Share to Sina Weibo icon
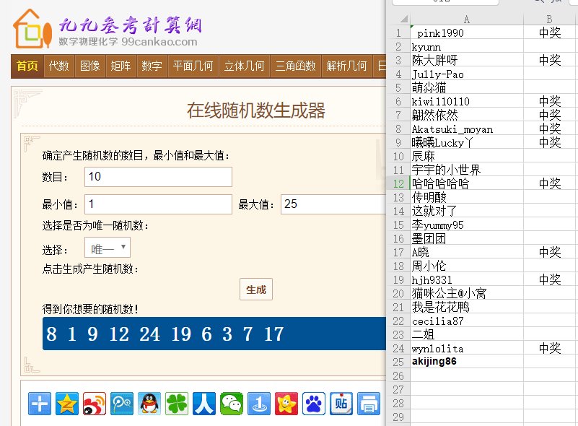The height and width of the screenshot is (426, 578). (95, 404)
